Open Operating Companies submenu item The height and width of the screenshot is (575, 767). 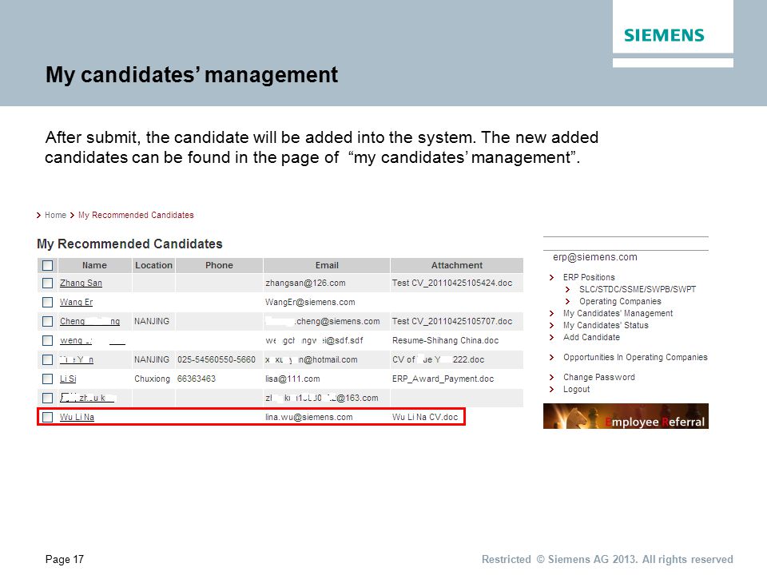tap(620, 301)
